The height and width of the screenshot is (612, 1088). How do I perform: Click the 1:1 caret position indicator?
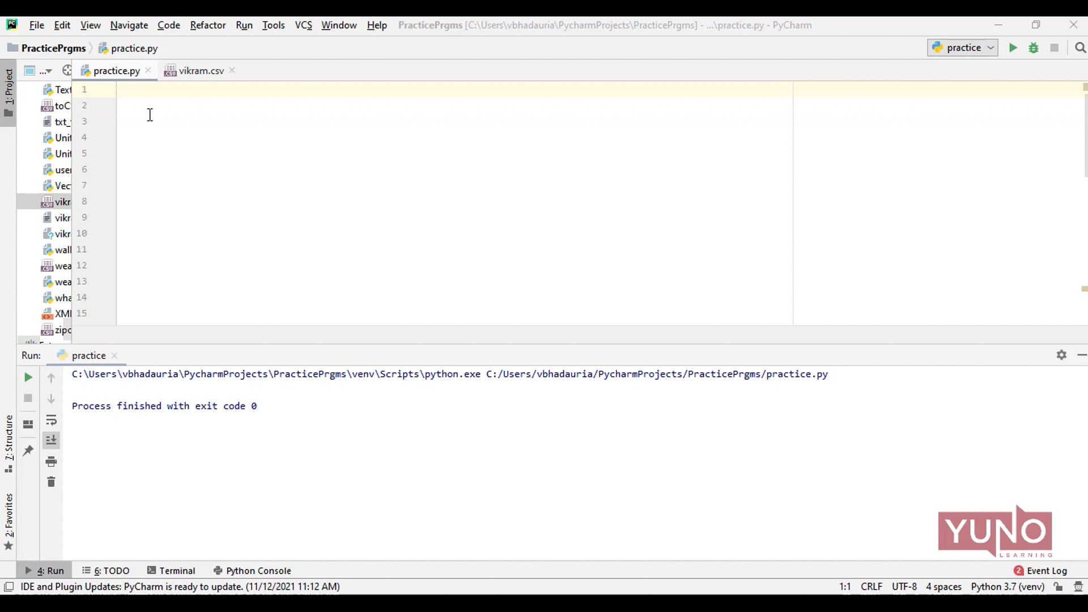point(845,586)
